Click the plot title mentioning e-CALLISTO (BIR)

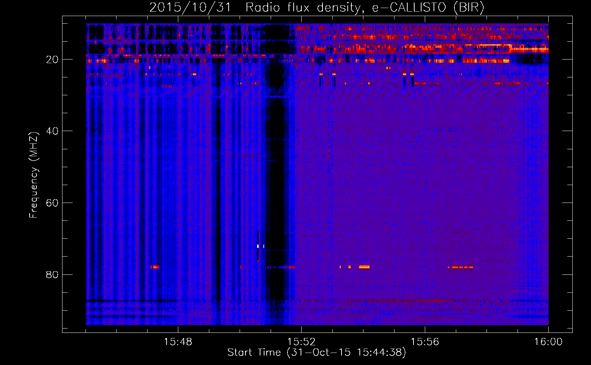pyautogui.click(x=317, y=8)
